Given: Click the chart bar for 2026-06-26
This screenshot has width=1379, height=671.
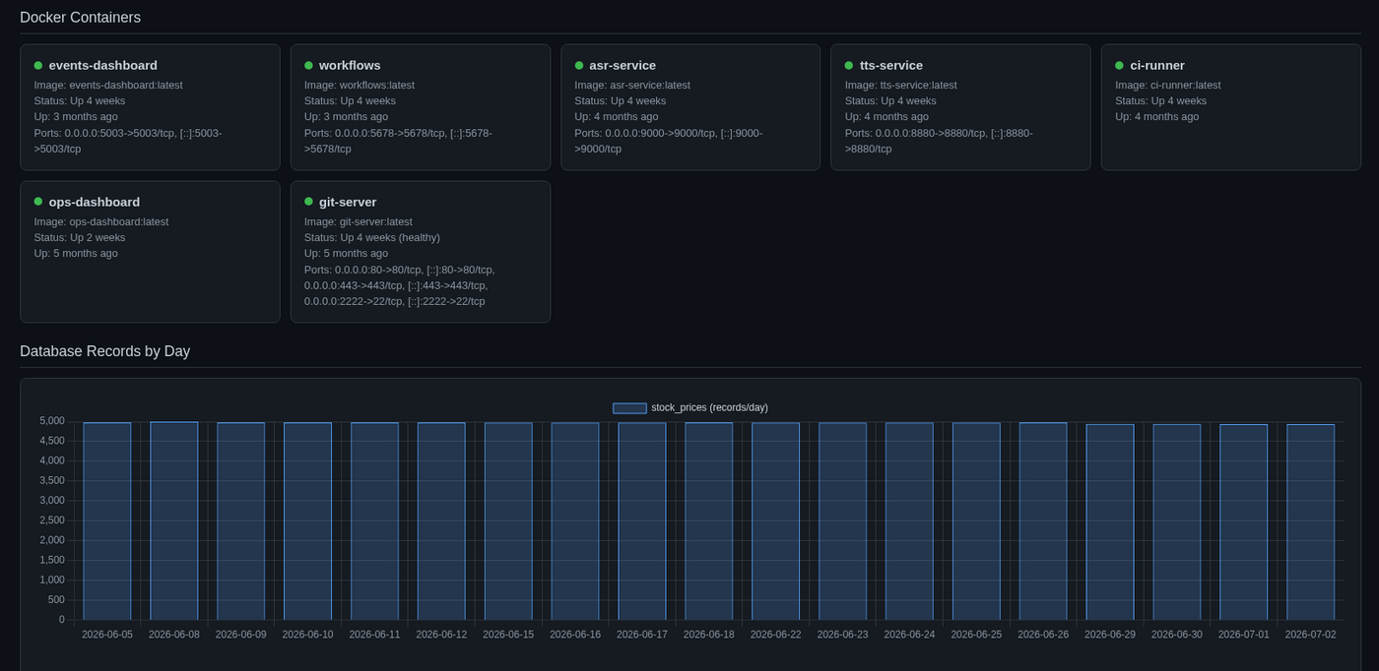Looking at the screenshot, I should (x=1043, y=521).
